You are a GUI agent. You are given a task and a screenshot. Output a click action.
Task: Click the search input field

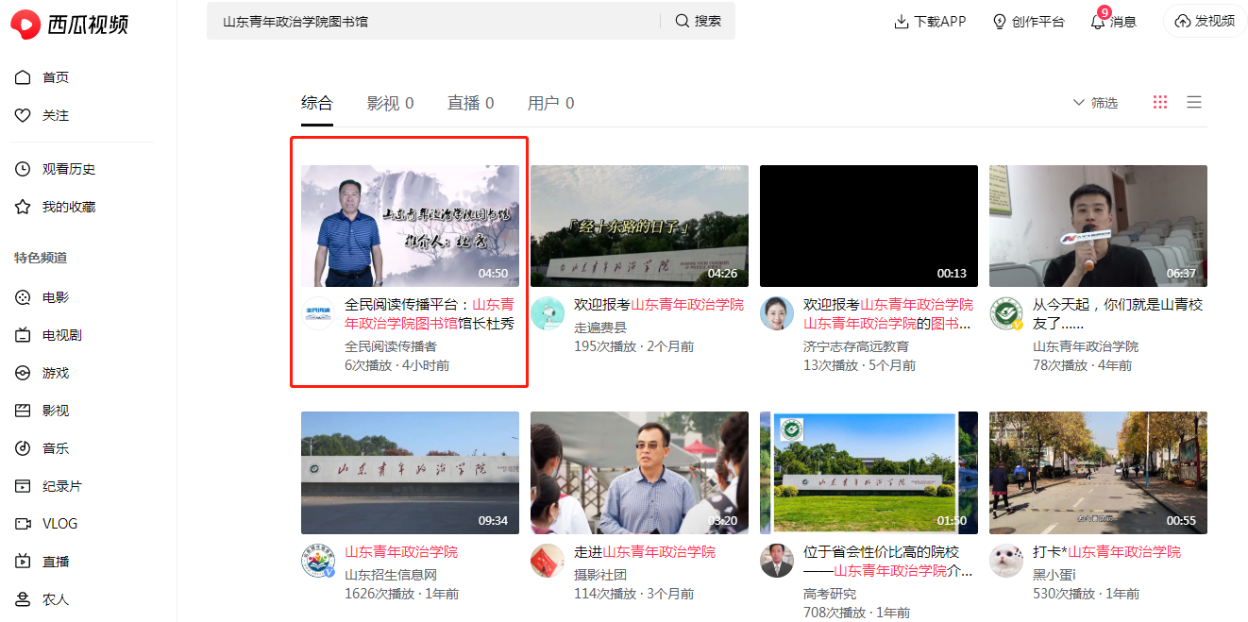tap(434, 21)
